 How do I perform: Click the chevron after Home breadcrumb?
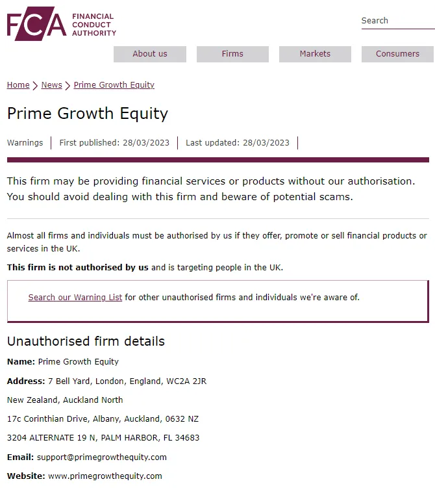[x=35, y=86]
